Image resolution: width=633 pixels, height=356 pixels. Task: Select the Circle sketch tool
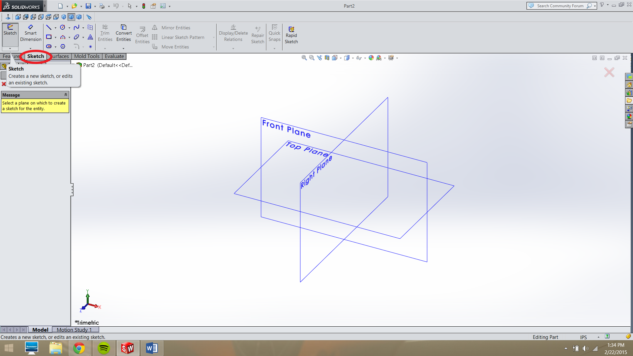click(x=62, y=27)
